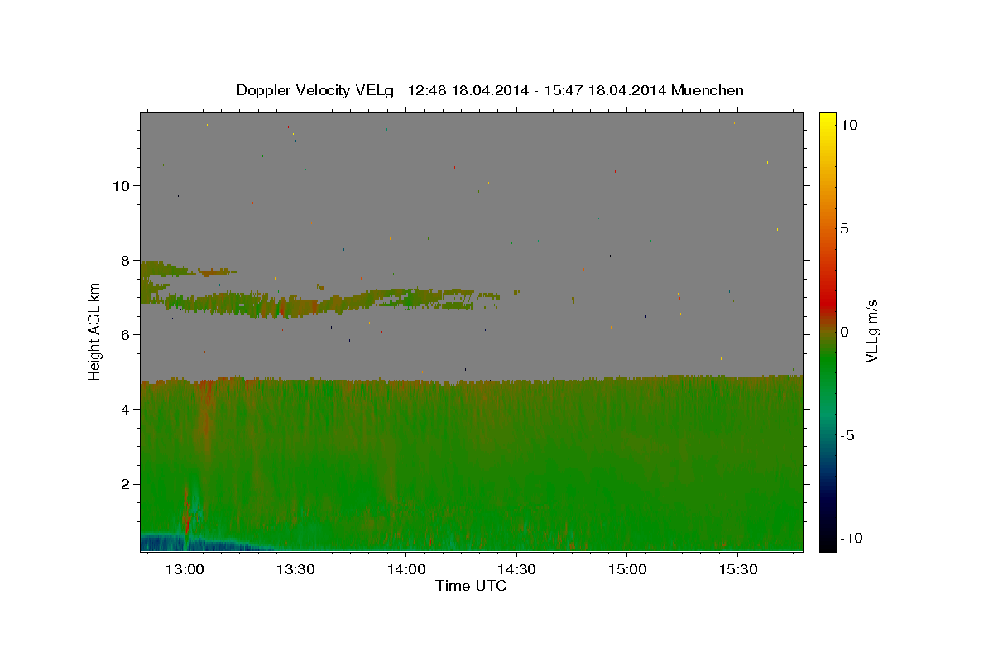Click the colorbar value -5 label
This screenshot has width=993, height=662.
847,435
